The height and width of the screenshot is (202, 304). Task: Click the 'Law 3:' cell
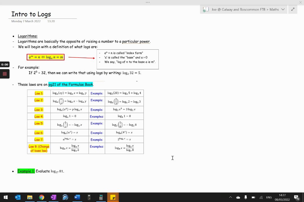tap(39, 110)
